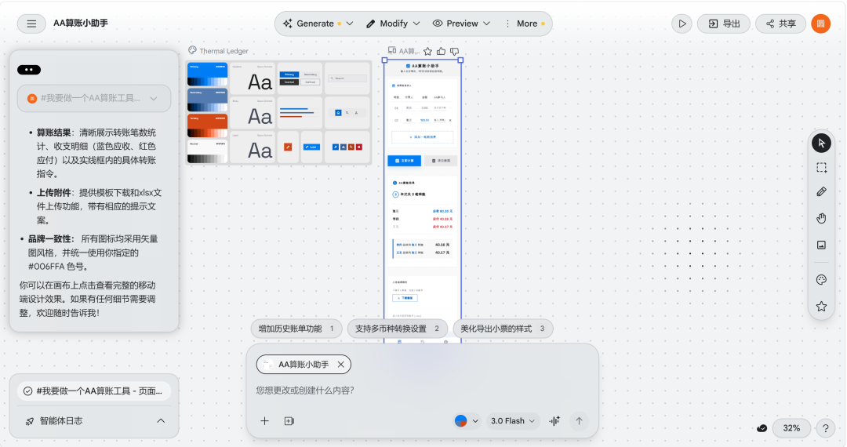847x447 pixels.
Task: Open the Modify menu
Action: [393, 24]
